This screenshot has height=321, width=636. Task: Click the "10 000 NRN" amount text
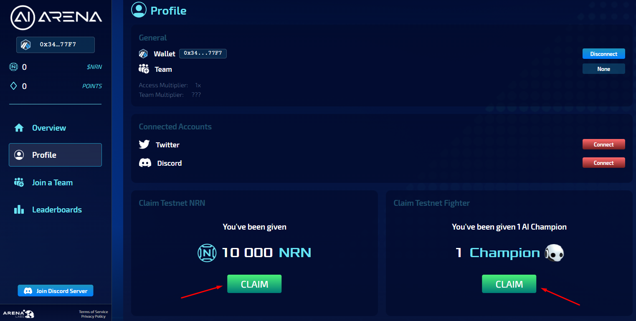[x=266, y=253]
